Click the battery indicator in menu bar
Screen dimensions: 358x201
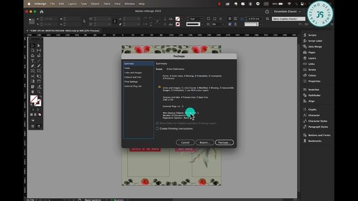point(277,4)
